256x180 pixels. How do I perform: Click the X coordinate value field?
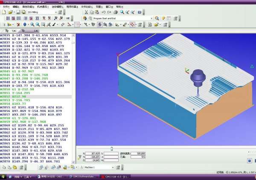tap(93, 153)
